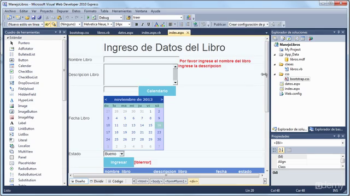Open the Publicar configuration dropdown
Screen dimensions: 350x196
(267, 24)
